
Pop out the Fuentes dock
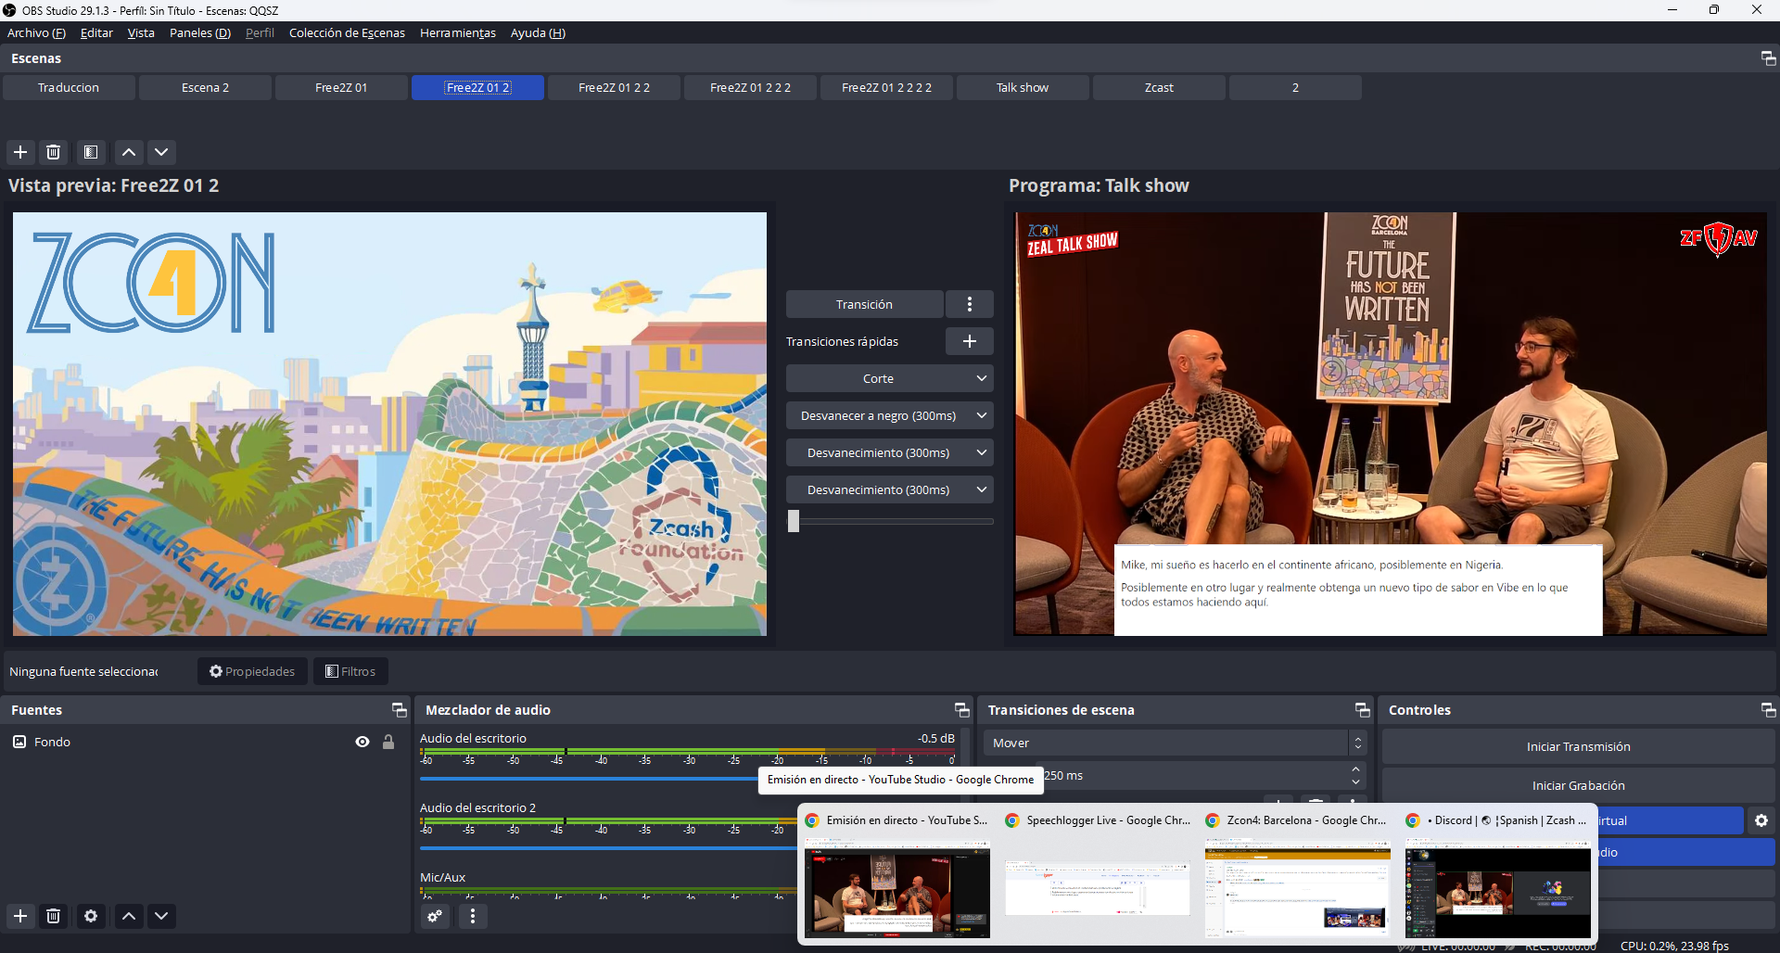point(400,710)
